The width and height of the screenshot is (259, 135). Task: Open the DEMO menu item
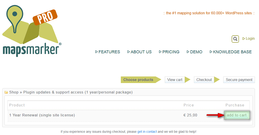(x=195, y=52)
